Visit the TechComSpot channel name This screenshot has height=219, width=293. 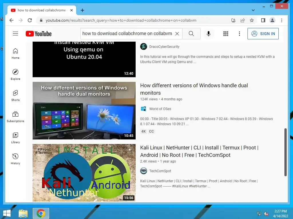(x=160, y=171)
